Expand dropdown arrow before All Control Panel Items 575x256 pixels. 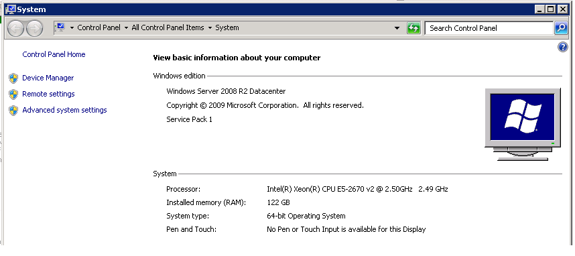point(126,28)
